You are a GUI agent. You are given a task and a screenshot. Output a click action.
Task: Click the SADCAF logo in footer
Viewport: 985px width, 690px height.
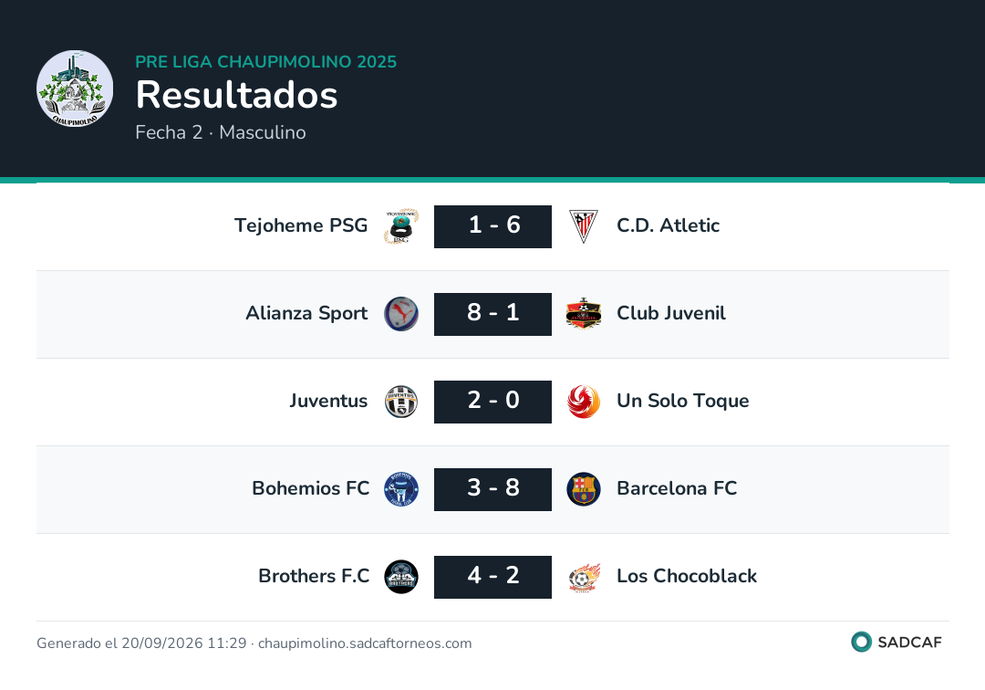click(897, 642)
